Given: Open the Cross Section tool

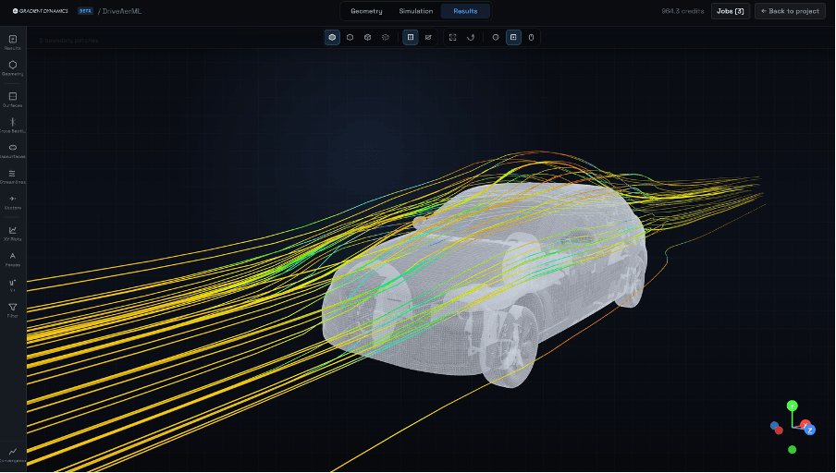Looking at the screenshot, I should click(13, 125).
